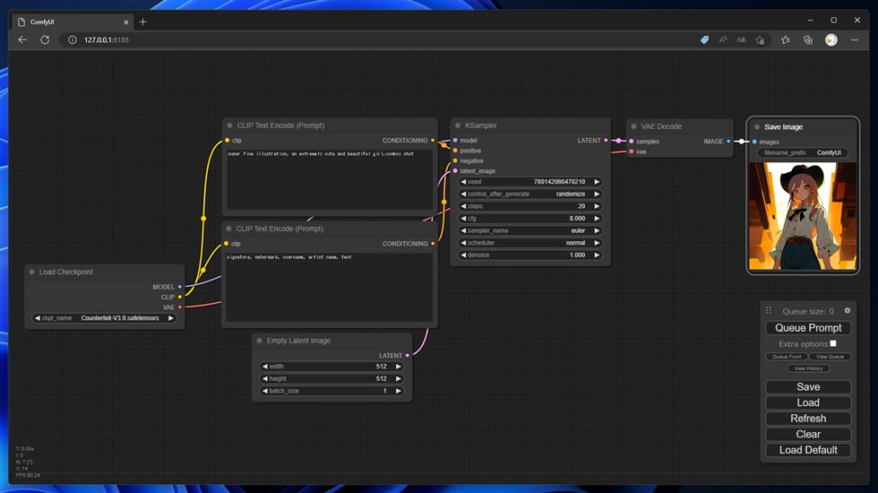
Task: Open the sampler_name euler dropdown
Action: (x=529, y=230)
